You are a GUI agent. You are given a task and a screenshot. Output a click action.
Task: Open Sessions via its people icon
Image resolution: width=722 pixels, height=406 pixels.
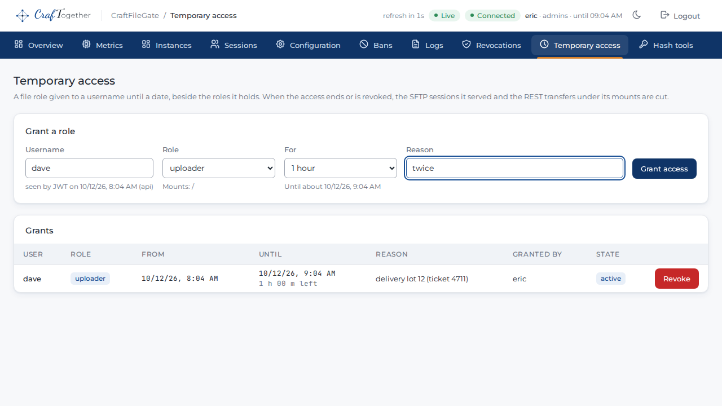(215, 45)
